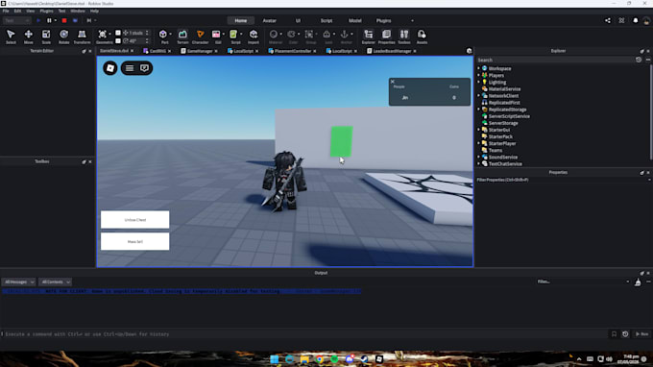Toggle the in-game chat window button

[x=144, y=68]
